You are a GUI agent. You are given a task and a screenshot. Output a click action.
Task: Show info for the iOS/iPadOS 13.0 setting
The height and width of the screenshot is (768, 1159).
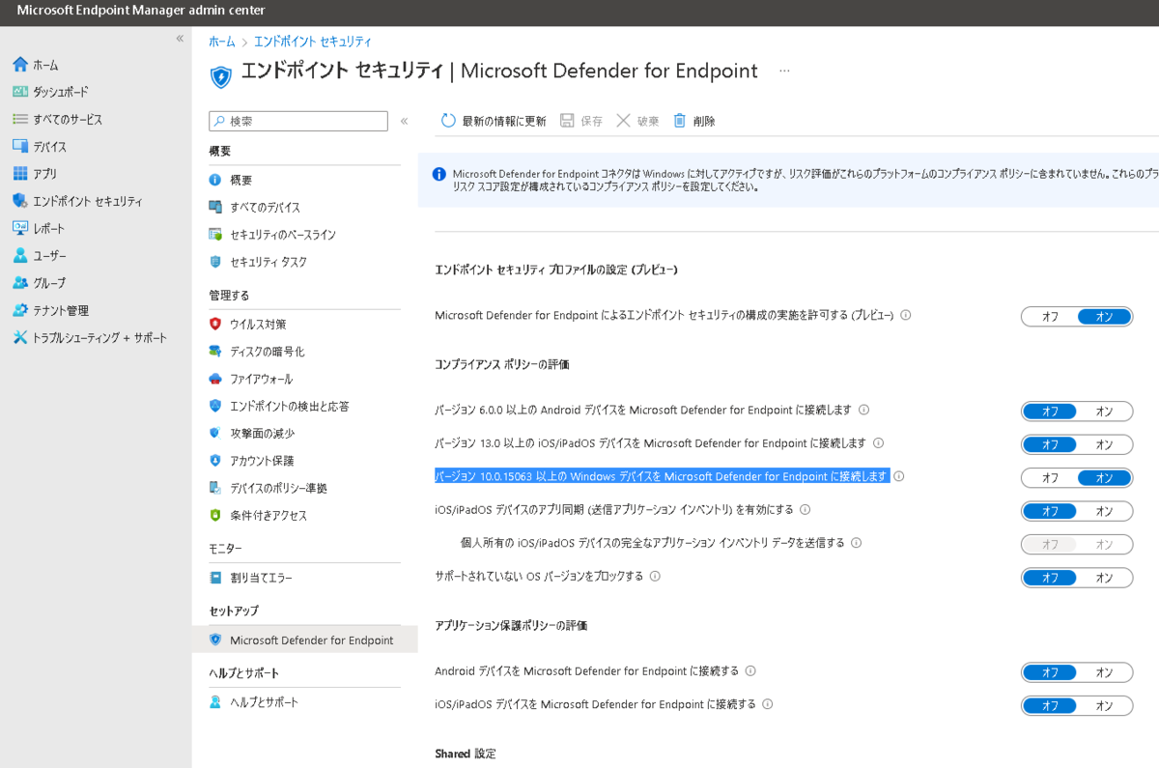click(878, 442)
